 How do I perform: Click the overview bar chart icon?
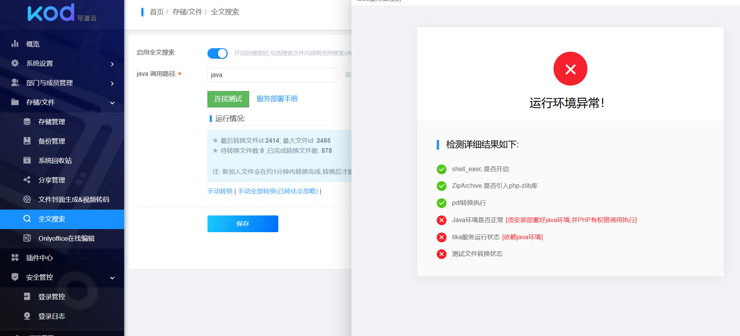(15, 44)
